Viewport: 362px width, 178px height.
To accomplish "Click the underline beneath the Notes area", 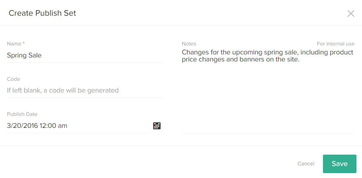I will pos(268,133).
